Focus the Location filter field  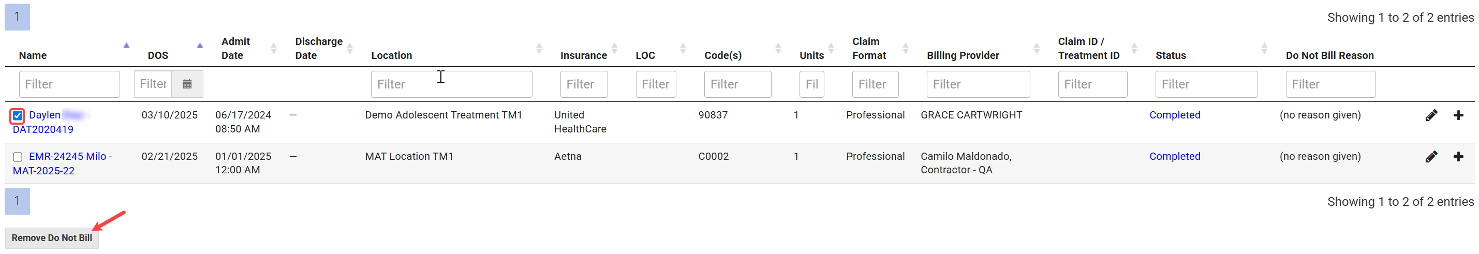tap(451, 84)
